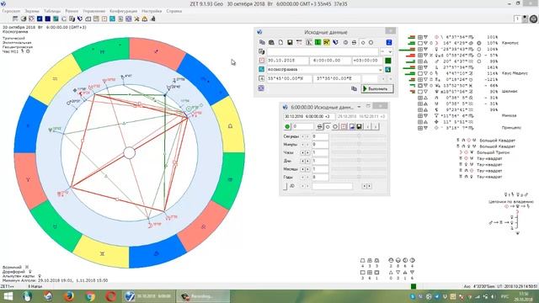Click the Дни step-forward arrow
Image resolution: width=539 pixels, height=303 pixels.
pyautogui.click(x=307, y=161)
